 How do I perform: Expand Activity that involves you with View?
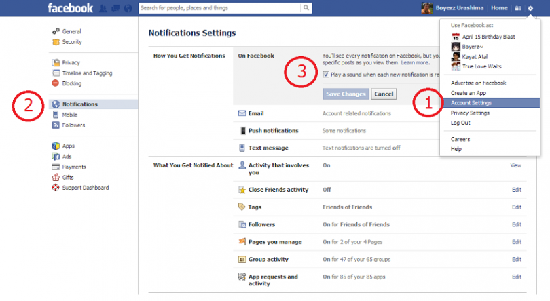(x=515, y=165)
